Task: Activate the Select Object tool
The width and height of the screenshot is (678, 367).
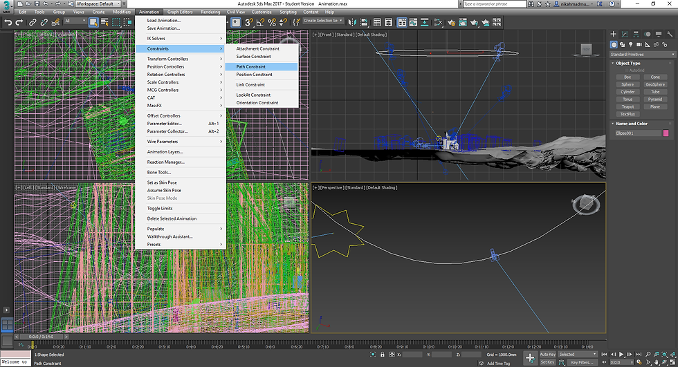Action: (93, 22)
